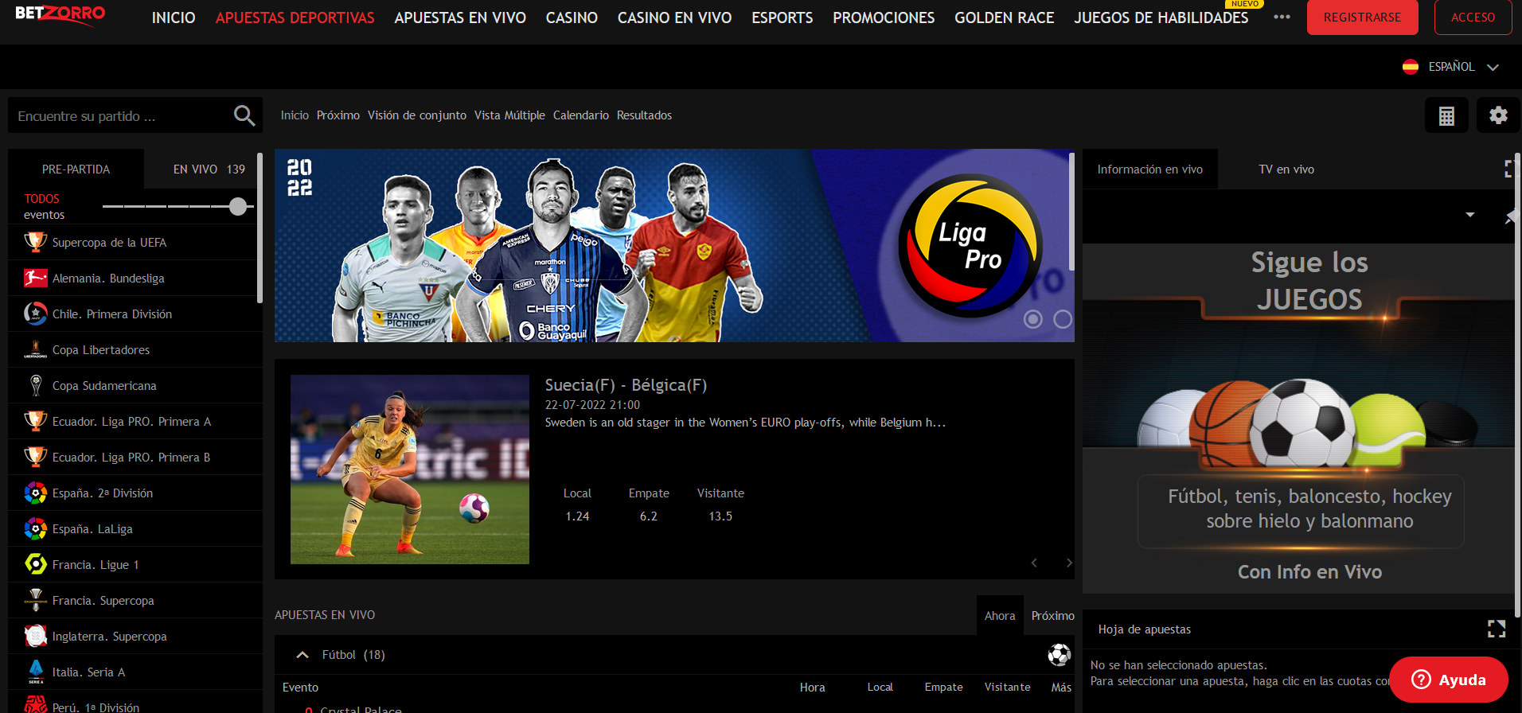This screenshot has height=713, width=1522.
Task: Select the Próximo tab in live bets
Action: coord(1052,615)
